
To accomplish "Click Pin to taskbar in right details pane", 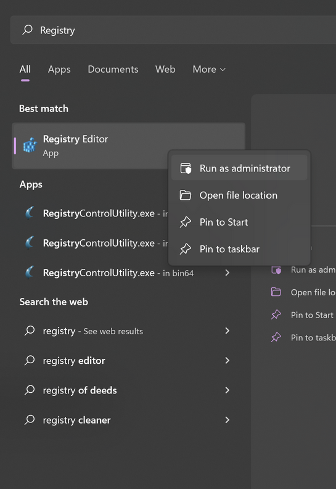I will 313,337.
